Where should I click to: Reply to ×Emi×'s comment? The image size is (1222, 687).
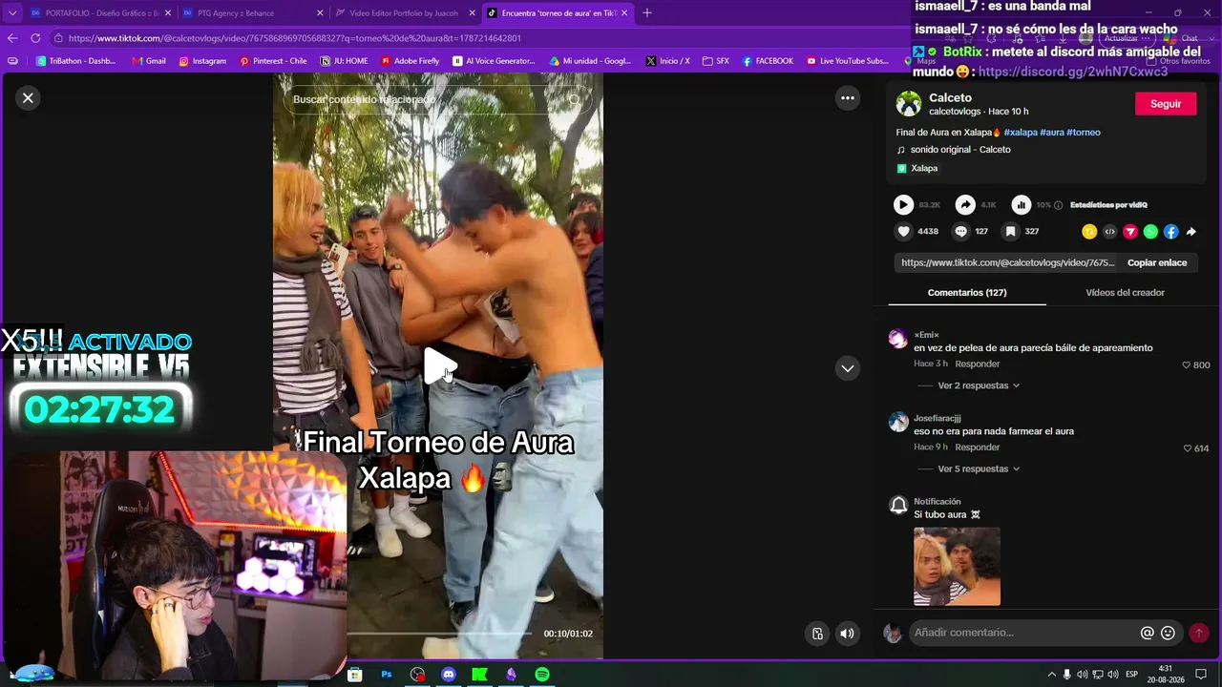[978, 364]
